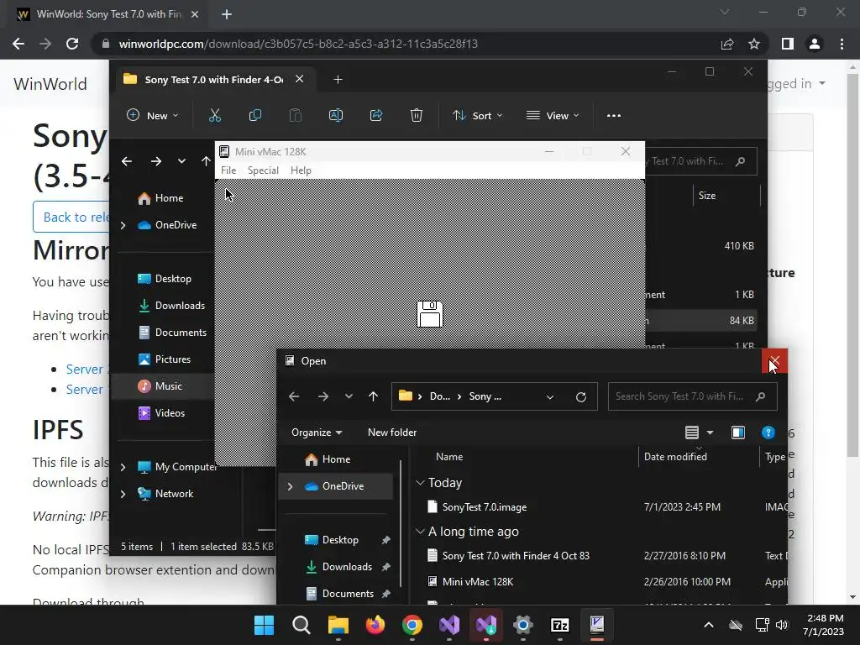Open the Windows Start button
The image size is (860, 645).
pos(264,625)
